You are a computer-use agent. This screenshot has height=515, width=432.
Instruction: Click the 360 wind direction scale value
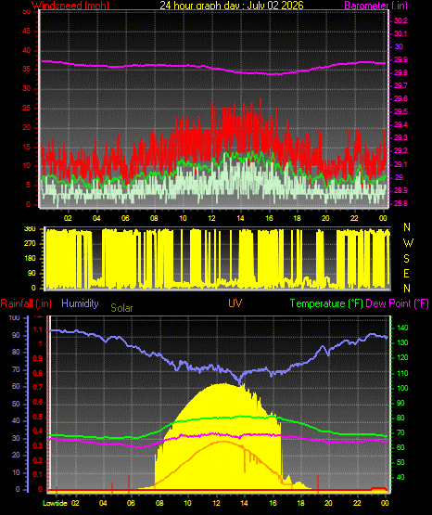click(30, 229)
